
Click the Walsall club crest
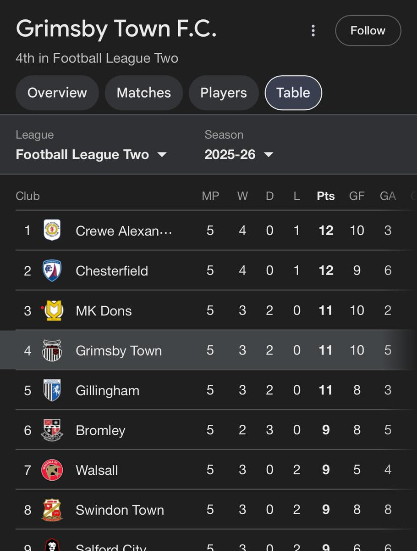coord(52,470)
